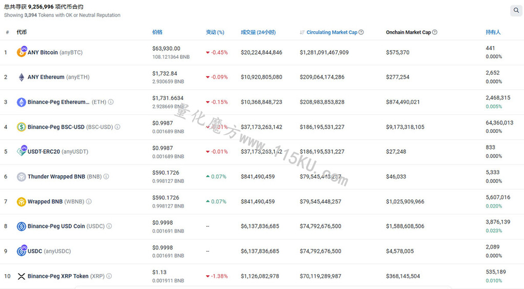Click the Onchain Market Cap header text
The image size is (524, 289).
pos(408,32)
